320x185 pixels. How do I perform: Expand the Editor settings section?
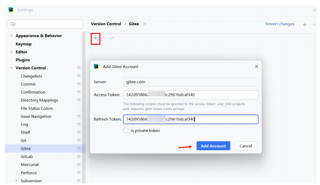click(x=11, y=52)
